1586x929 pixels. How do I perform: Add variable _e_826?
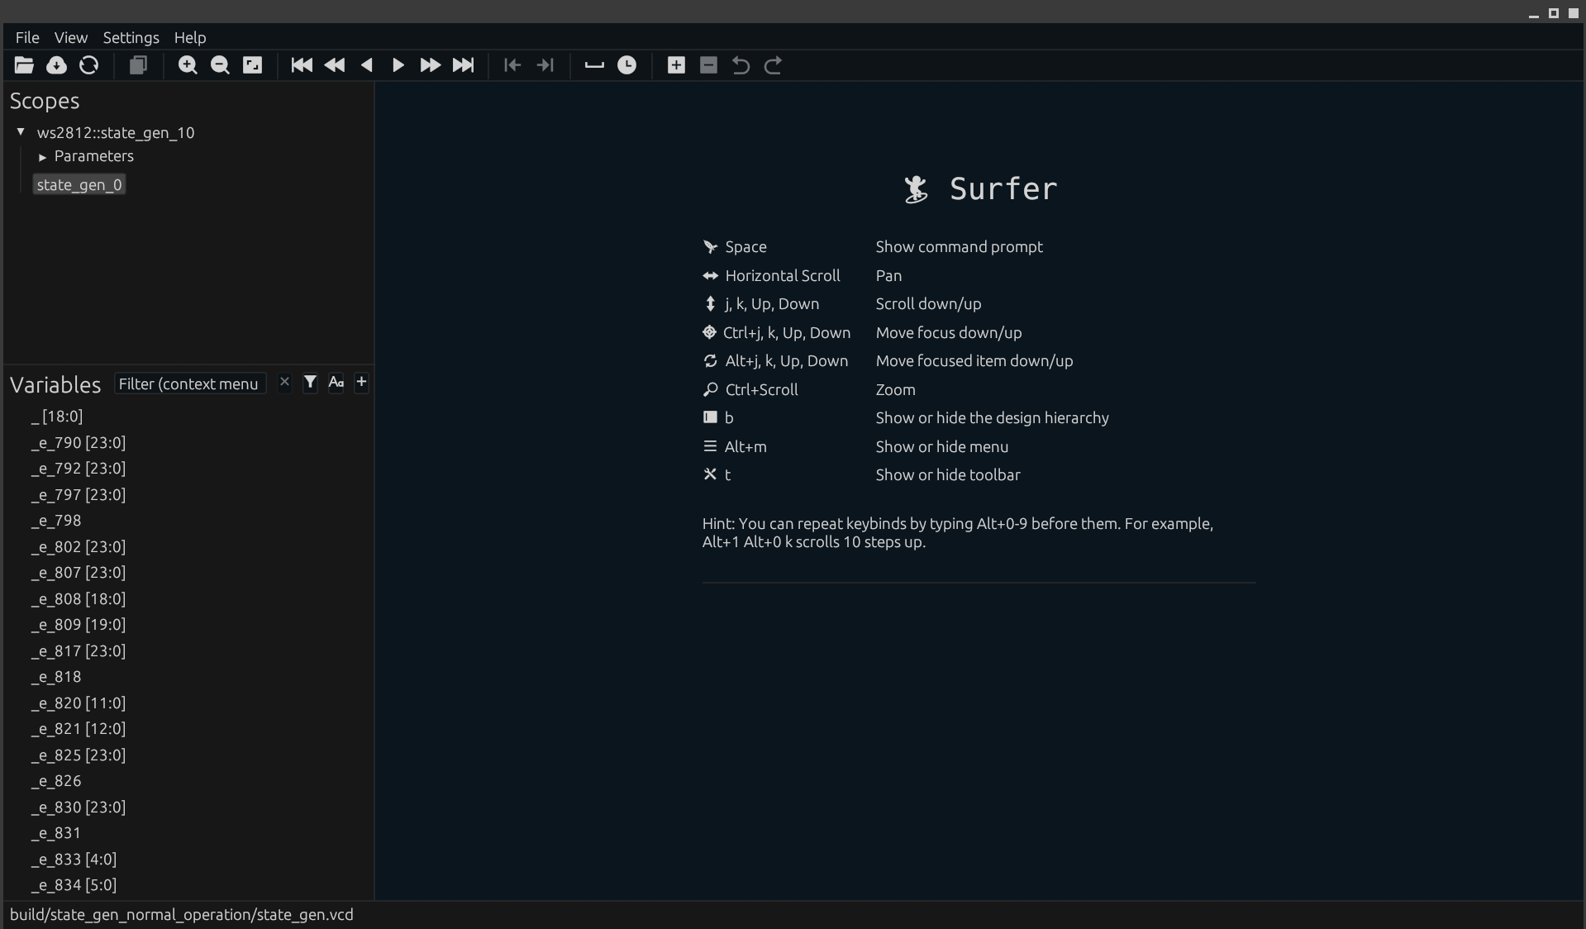pos(56,781)
